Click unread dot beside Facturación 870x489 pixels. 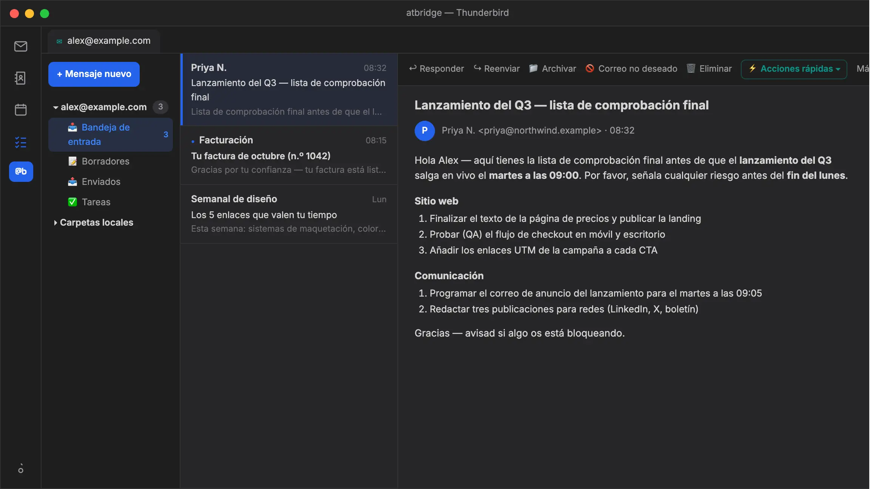pyautogui.click(x=193, y=141)
